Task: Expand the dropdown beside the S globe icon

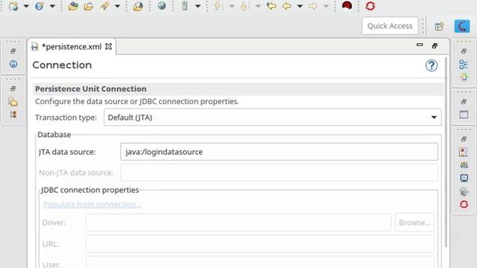Action: coord(52,6)
